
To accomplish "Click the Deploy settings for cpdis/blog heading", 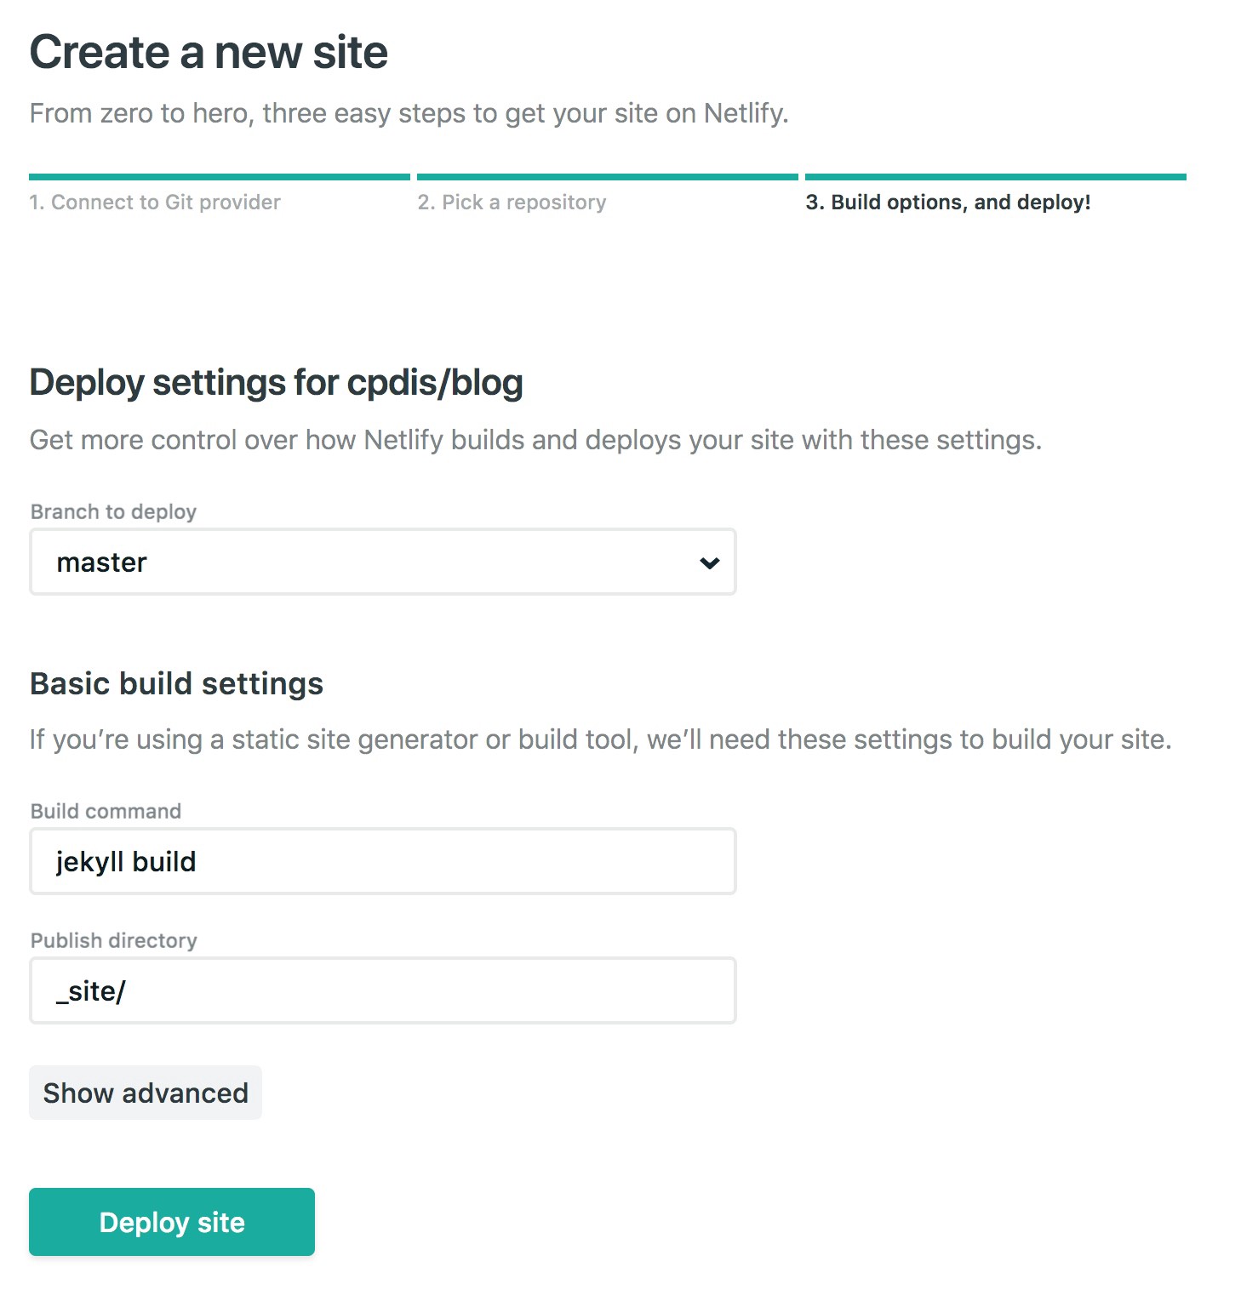I will pyautogui.click(x=276, y=383).
